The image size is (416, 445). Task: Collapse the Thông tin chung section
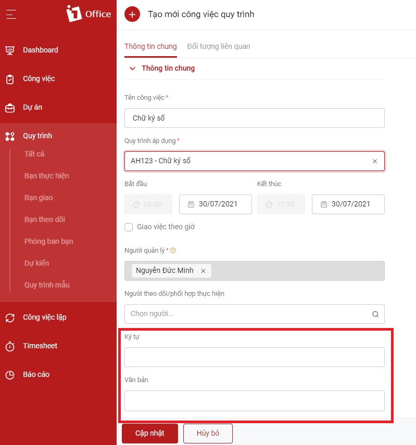click(132, 69)
